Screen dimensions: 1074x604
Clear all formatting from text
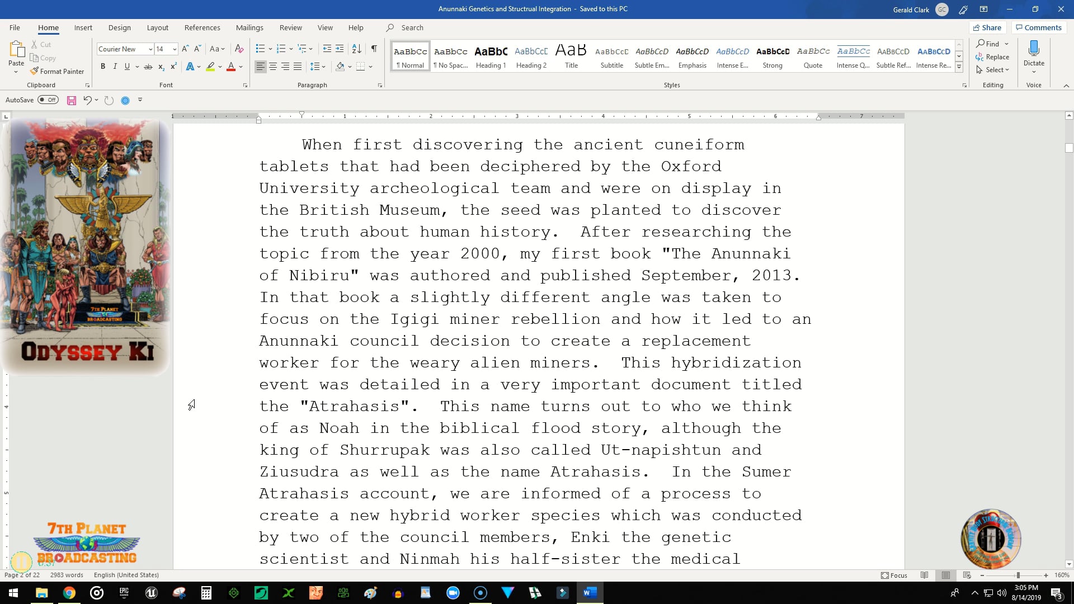[239, 49]
